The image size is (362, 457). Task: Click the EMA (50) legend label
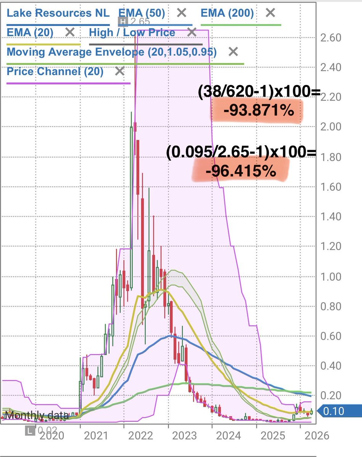click(x=142, y=13)
